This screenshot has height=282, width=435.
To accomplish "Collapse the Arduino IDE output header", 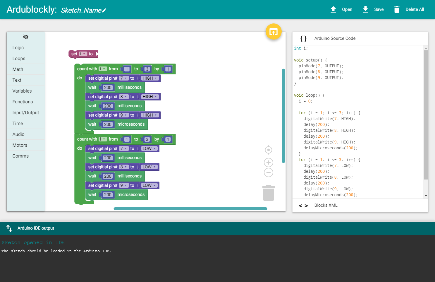I will click(x=217, y=228).
